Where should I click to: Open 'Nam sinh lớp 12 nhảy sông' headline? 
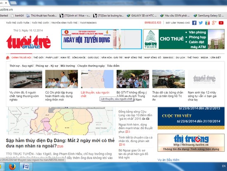click(x=202, y=96)
